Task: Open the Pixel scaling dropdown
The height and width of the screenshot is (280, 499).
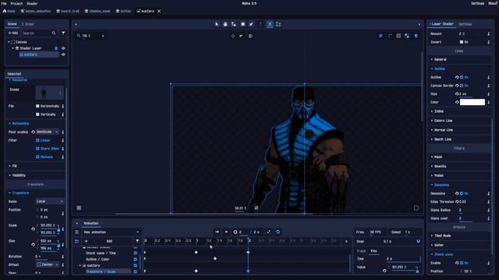Action: (47, 131)
